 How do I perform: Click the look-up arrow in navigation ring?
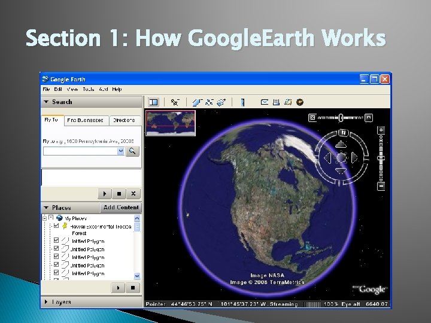point(341,144)
